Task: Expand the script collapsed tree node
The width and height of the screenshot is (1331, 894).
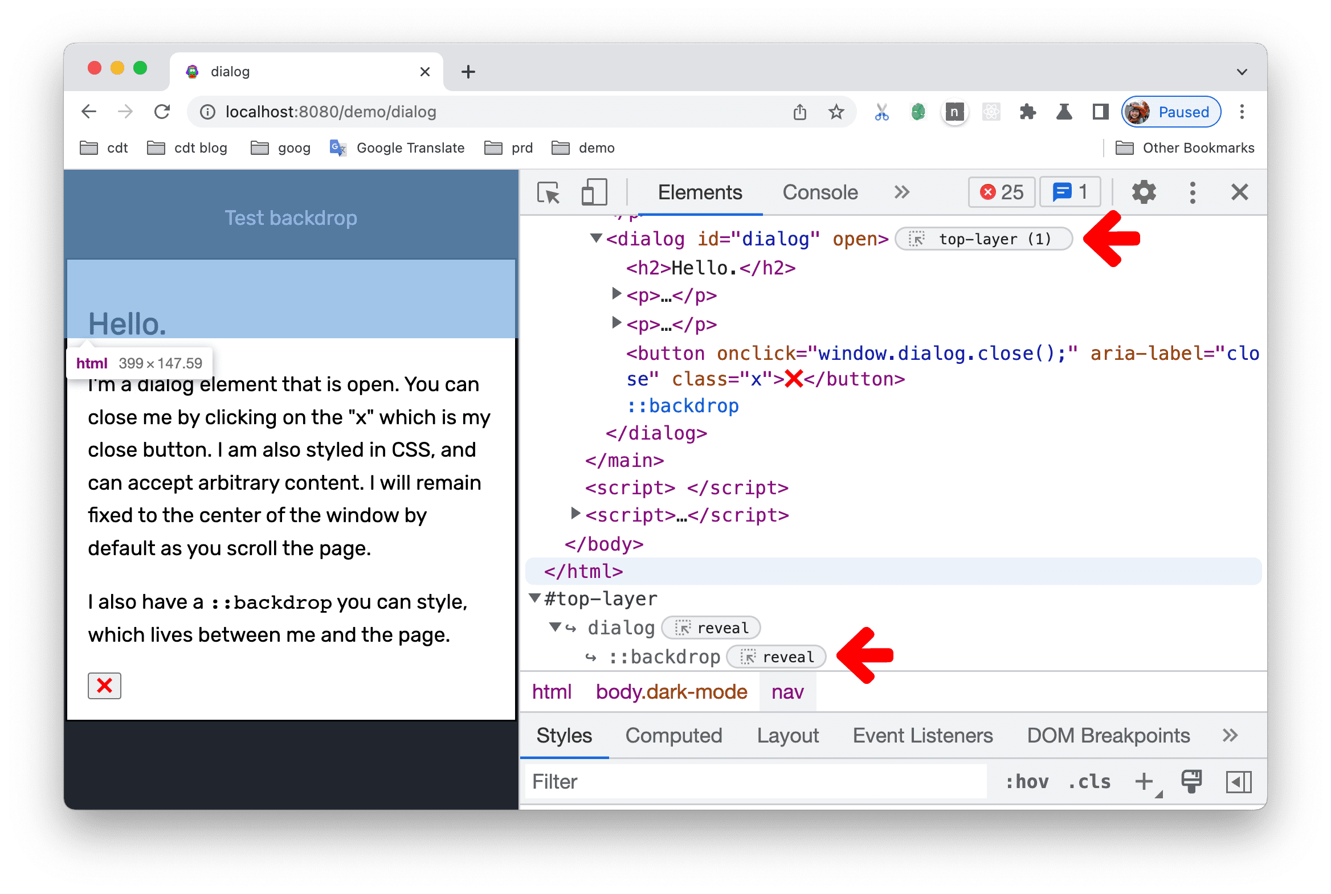Action: (x=575, y=516)
